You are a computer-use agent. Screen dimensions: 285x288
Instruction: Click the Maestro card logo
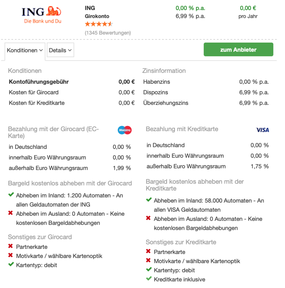(x=125, y=130)
